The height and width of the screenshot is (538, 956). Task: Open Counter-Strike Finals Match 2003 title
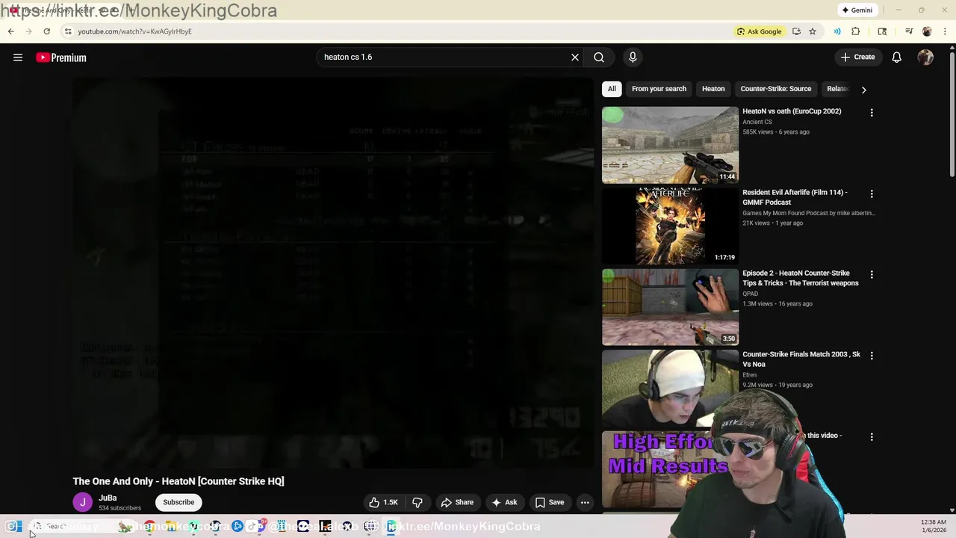[x=801, y=359]
